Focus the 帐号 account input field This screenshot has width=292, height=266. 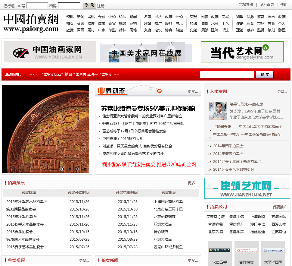[37, 5]
